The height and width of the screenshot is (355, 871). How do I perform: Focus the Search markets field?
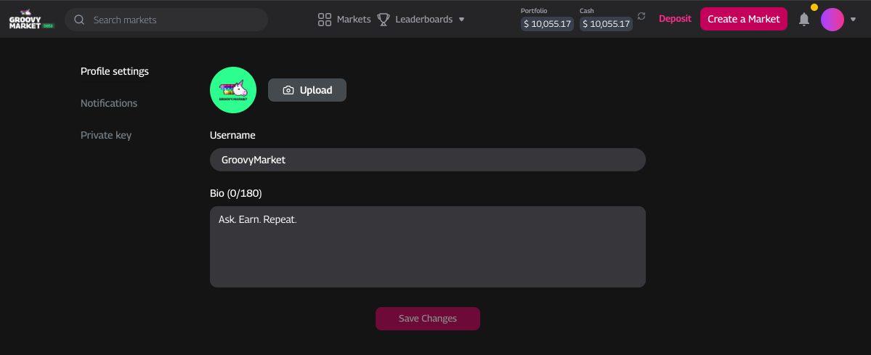click(174, 20)
